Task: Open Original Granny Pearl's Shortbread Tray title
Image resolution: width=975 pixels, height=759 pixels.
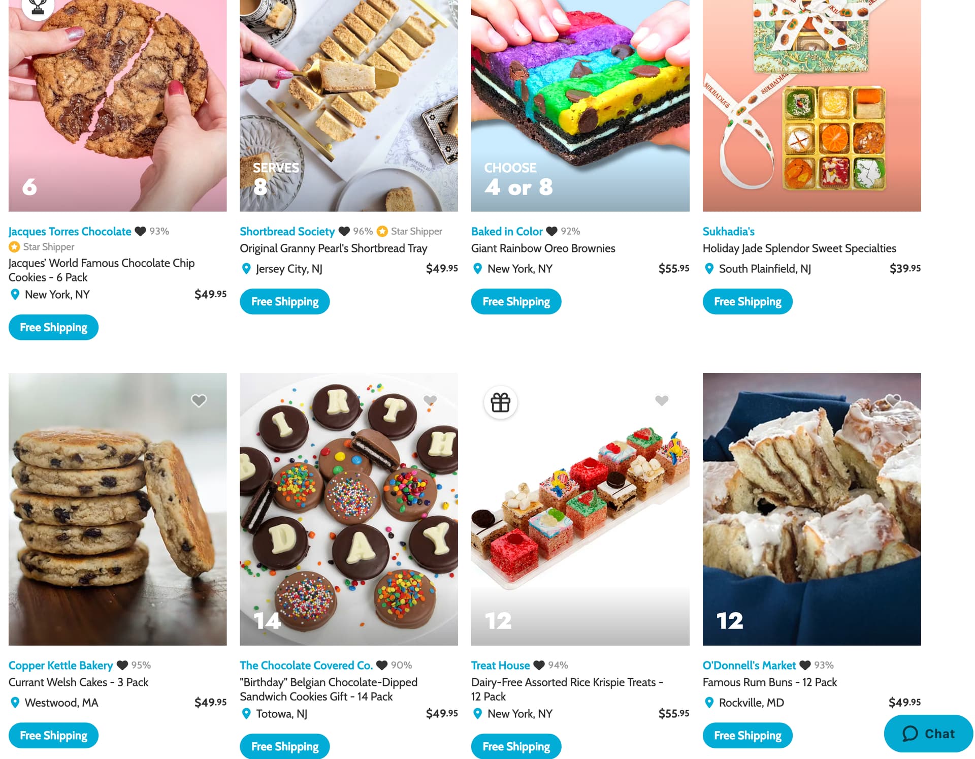Action: 333,248
